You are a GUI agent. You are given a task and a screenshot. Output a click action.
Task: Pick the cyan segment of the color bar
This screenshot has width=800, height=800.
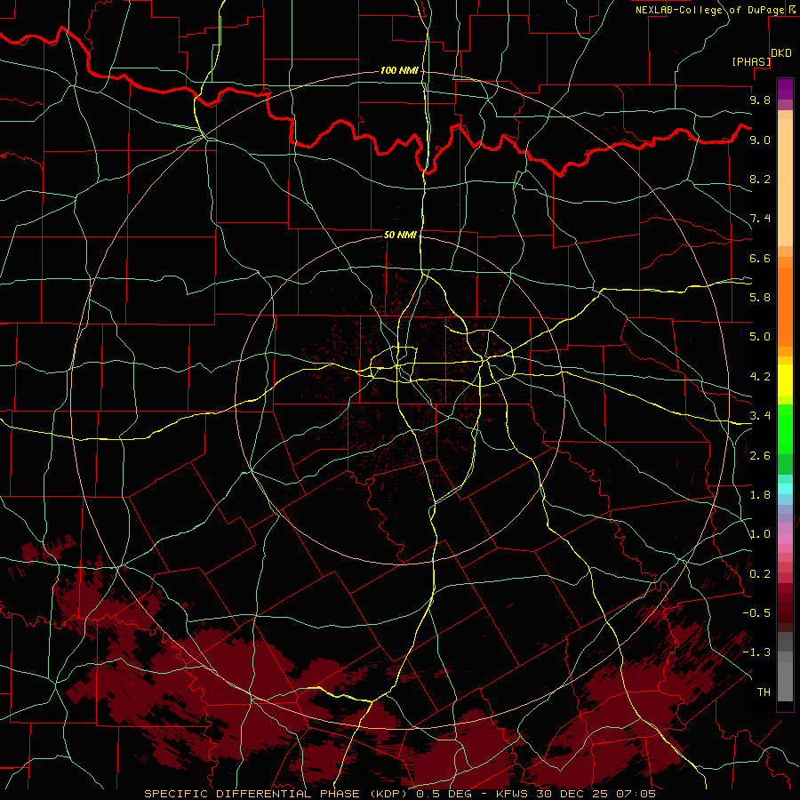coord(785,489)
